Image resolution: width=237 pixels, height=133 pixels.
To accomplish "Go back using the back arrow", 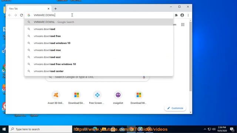I will [x=10, y=15].
